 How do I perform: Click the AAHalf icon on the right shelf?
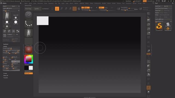[x=148, y=33]
